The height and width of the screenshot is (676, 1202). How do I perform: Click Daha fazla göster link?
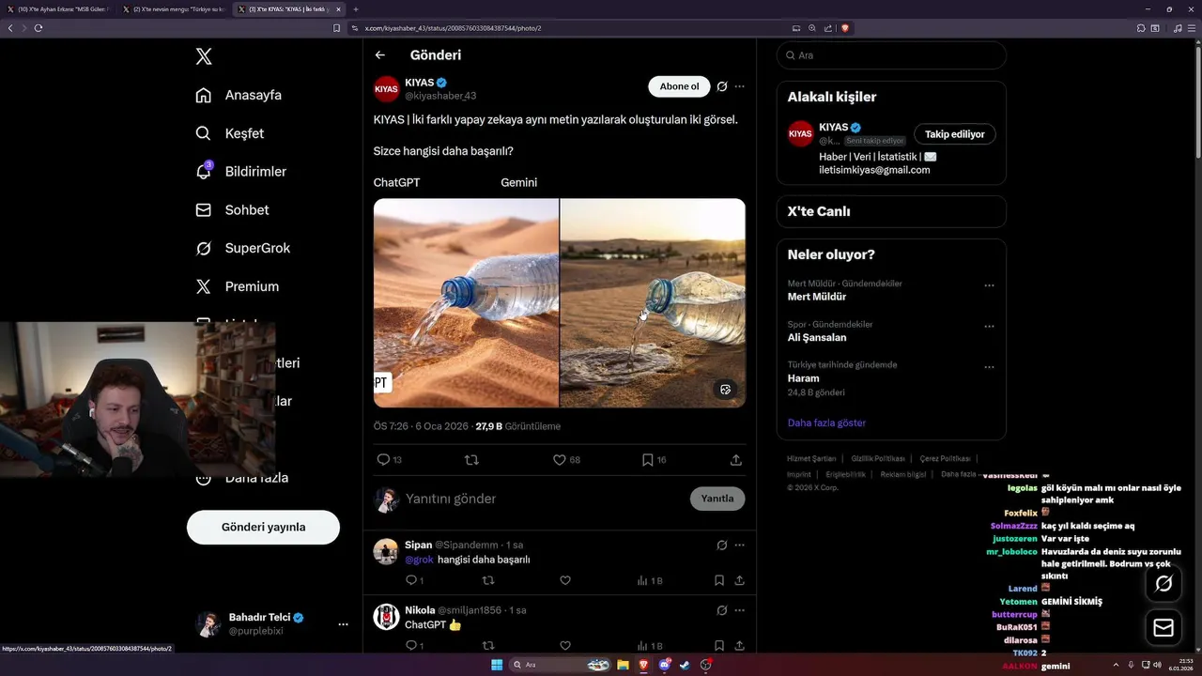826,422
